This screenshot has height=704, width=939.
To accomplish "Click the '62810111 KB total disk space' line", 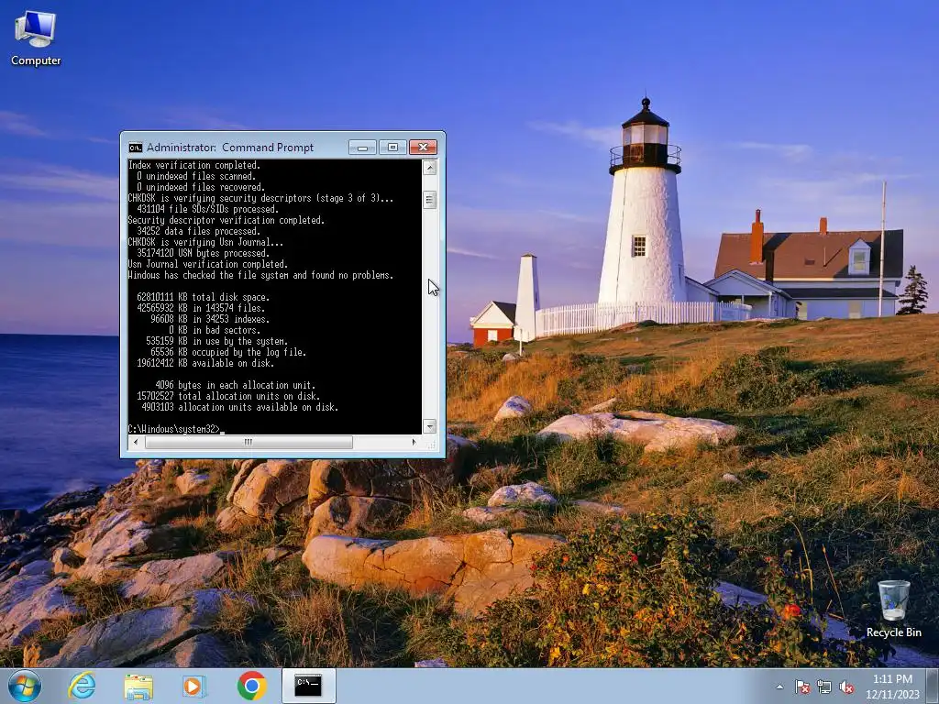I will 203,297.
